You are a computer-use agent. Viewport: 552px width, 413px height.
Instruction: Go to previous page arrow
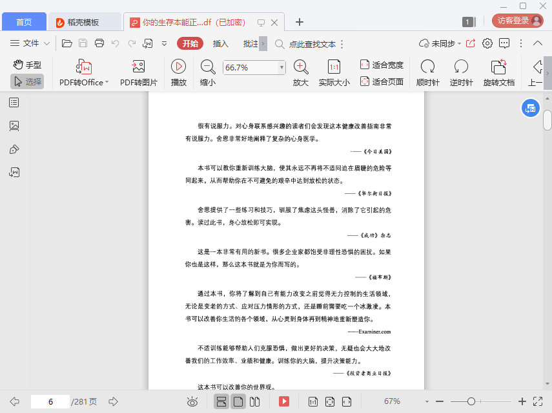pyautogui.click(x=14, y=401)
